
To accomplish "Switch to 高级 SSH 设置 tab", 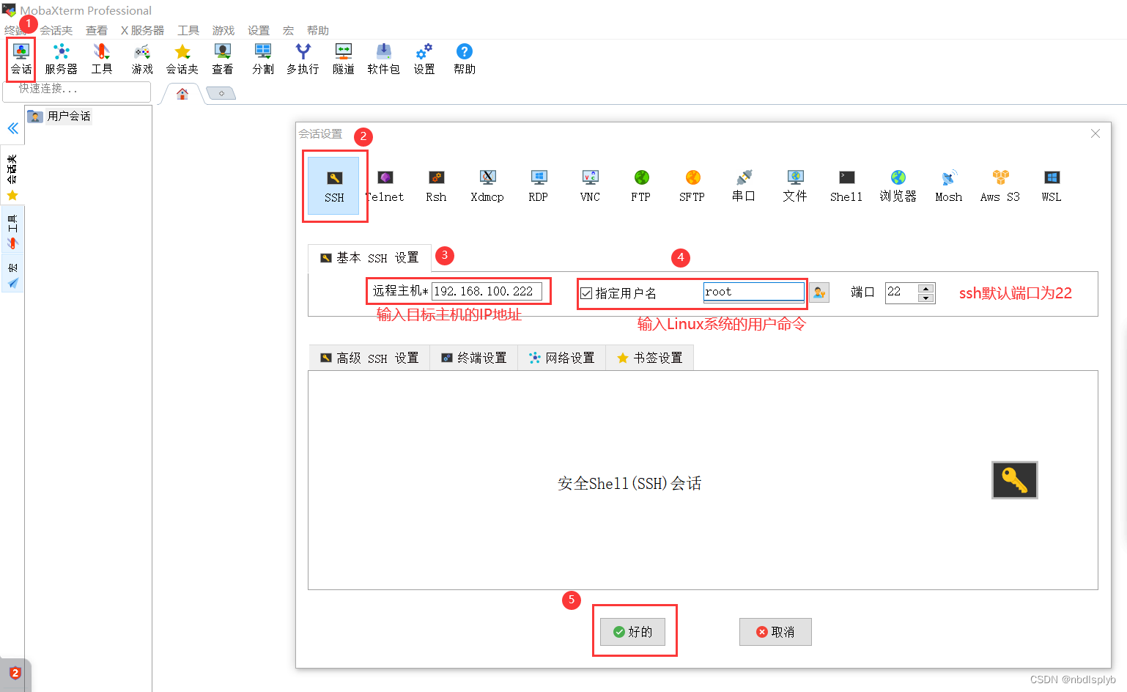I will pyautogui.click(x=369, y=358).
